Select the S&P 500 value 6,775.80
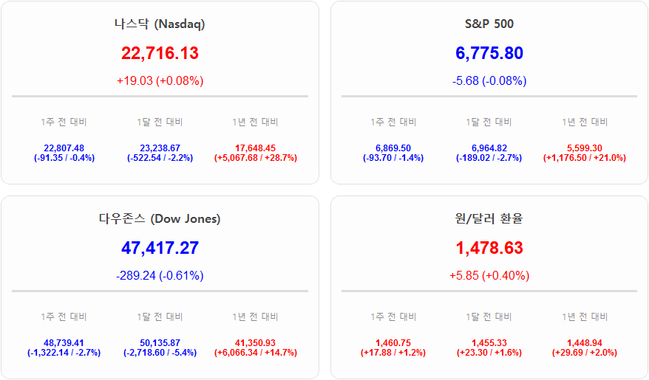 tap(489, 53)
